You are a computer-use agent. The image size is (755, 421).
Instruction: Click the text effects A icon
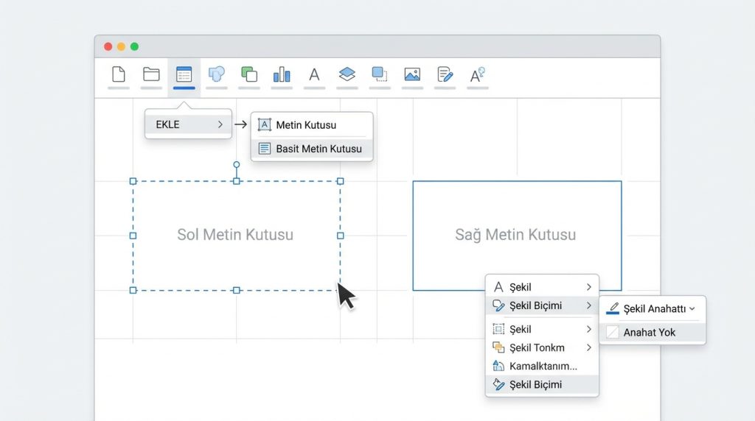477,75
